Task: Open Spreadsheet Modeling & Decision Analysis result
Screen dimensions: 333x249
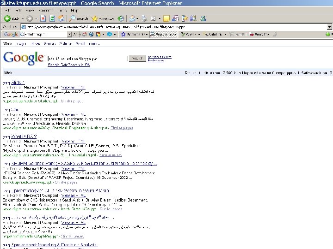Action: [55, 245]
